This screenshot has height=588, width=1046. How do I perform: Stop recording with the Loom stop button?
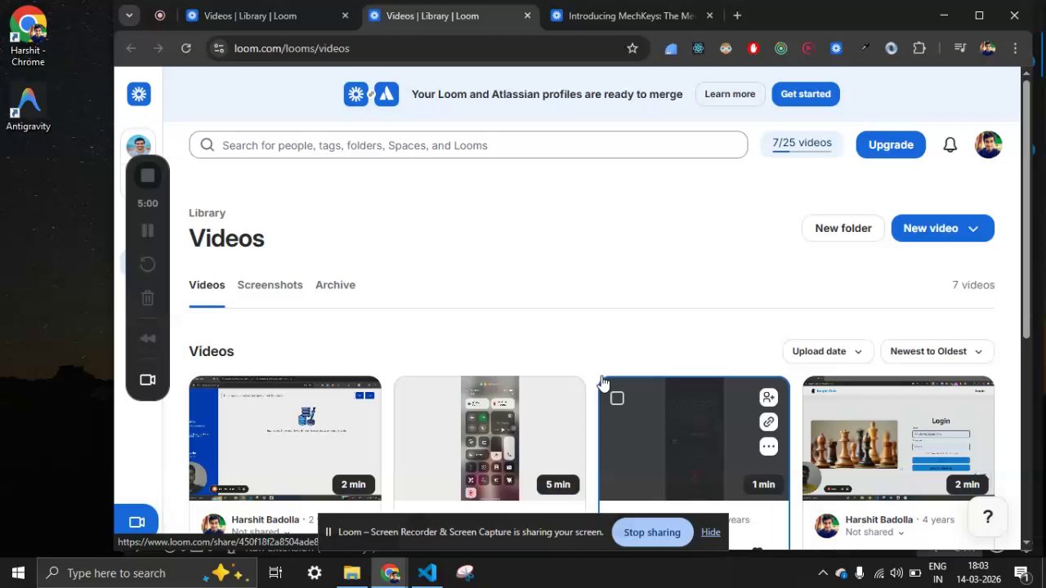[x=148, y=176]
